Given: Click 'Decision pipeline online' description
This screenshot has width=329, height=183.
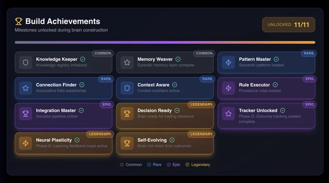Looking at the screenshot, I should point(57,116).
